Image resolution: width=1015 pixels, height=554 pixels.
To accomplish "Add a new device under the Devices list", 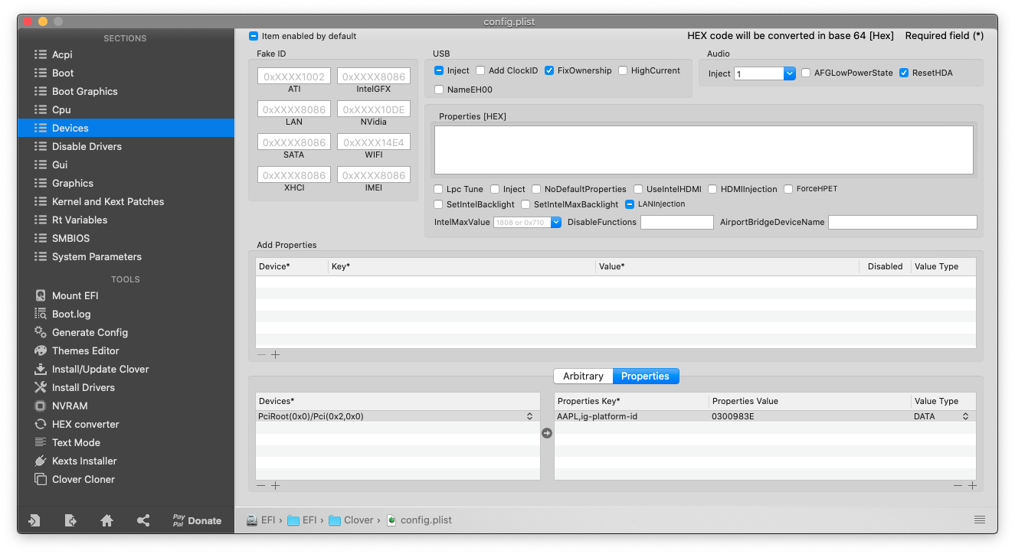I will (276, 485).
